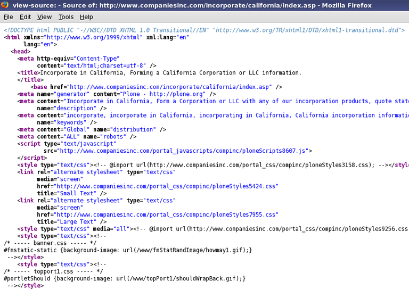Click the "distribution" meta name value
409x289 pixels.
(133, 129)
